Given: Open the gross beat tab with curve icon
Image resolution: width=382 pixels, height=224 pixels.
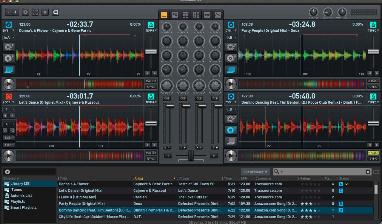Looking at the screenshot, I should click(x=218, y=15).
